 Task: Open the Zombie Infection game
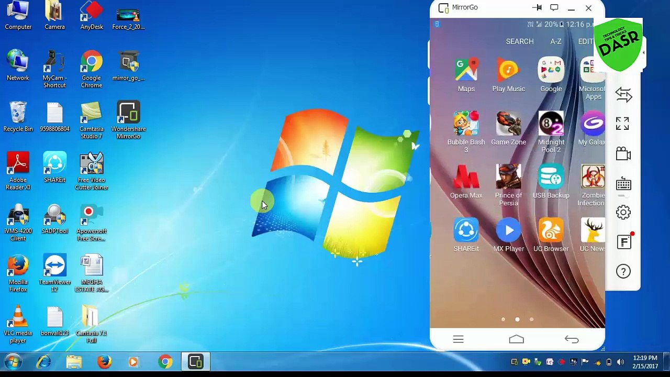pos(593,185)
